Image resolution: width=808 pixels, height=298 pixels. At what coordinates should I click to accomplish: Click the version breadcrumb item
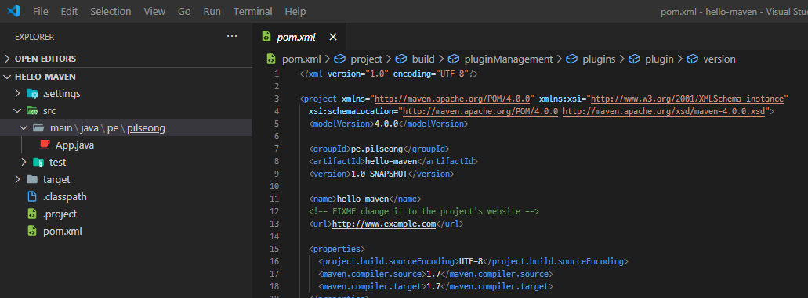[719, 59]
